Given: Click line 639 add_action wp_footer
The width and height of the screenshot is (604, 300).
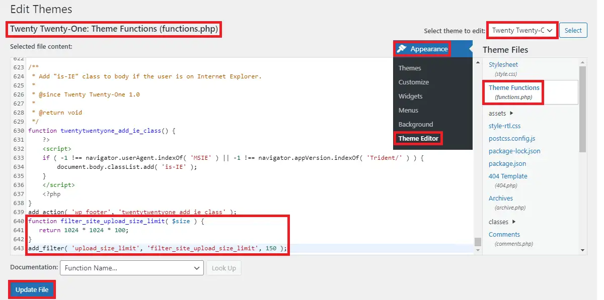Looking at the screenshot, I should [x=132, y=212].
